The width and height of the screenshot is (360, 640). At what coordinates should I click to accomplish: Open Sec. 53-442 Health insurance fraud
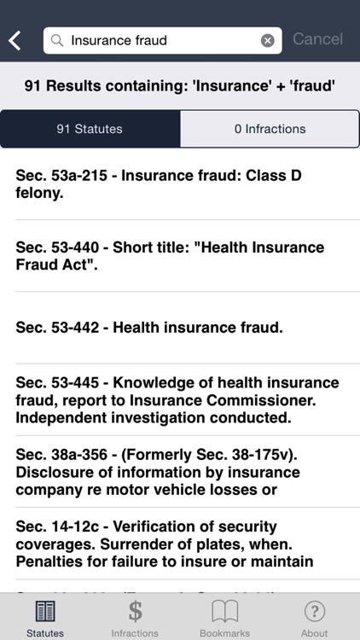point(180,328)
